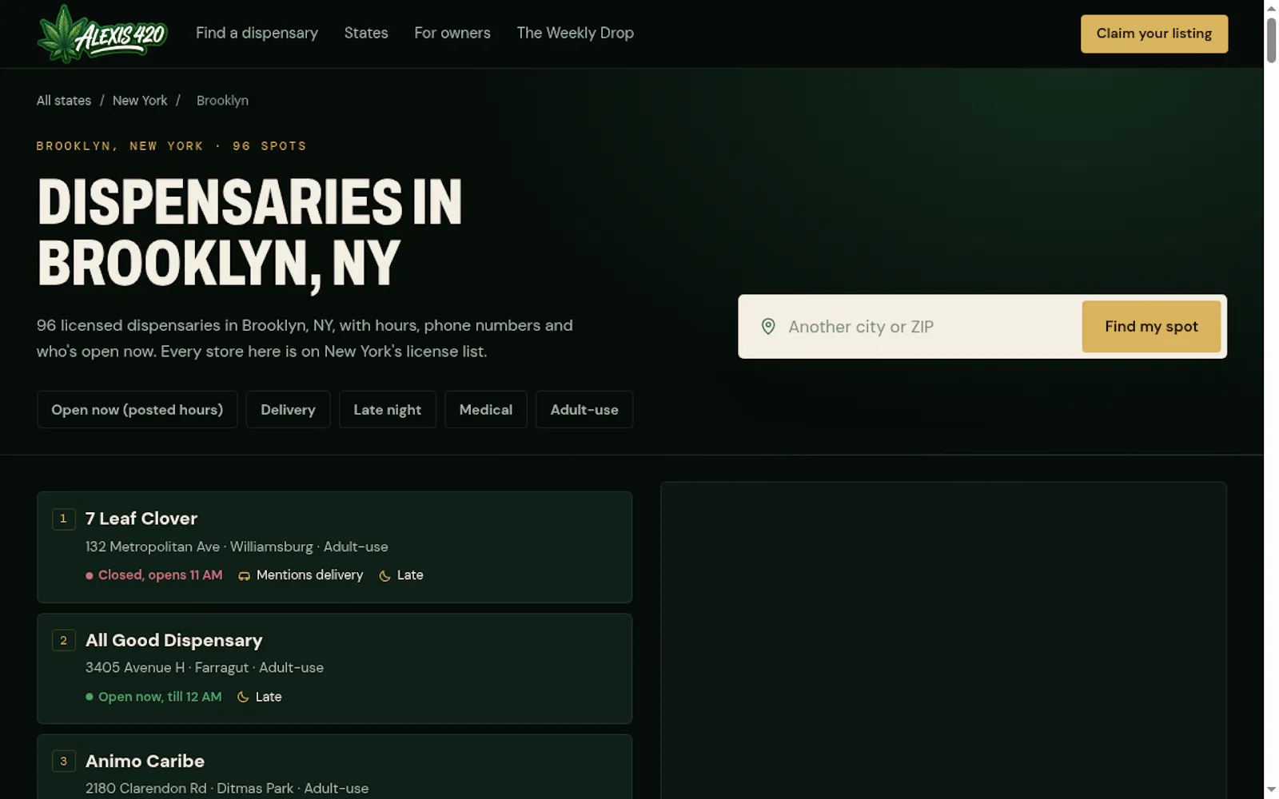Click rank number 3 badge
The width and height of the screenshot is (1279, 799).
(x=64, y=761)
